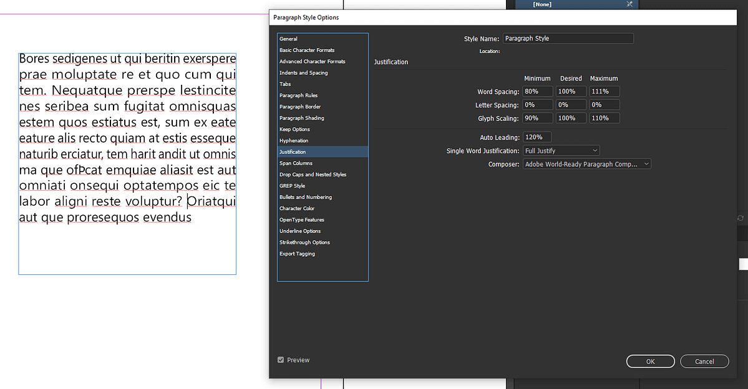Select the [None] style in the panel
Viewport: 748px width, 389px height.
point(542,4)
